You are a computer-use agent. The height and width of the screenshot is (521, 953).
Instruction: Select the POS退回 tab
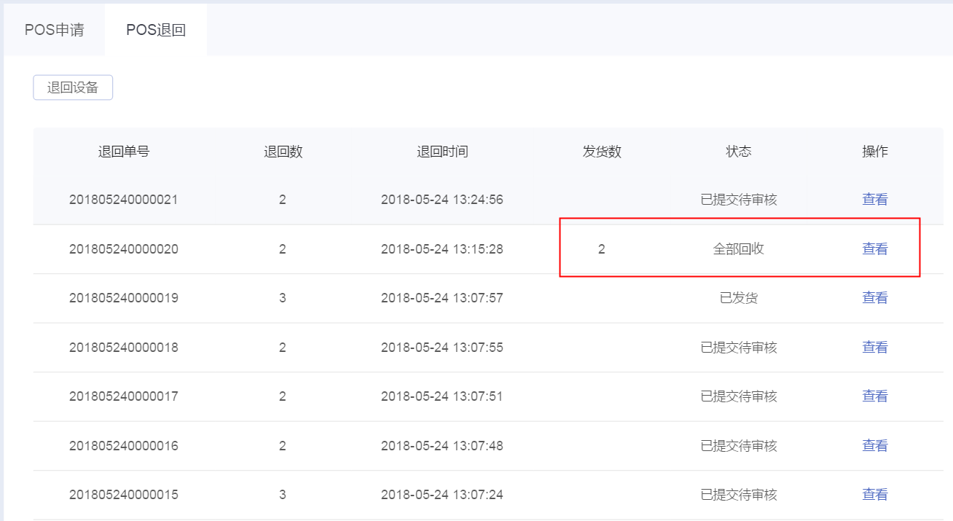156,31
